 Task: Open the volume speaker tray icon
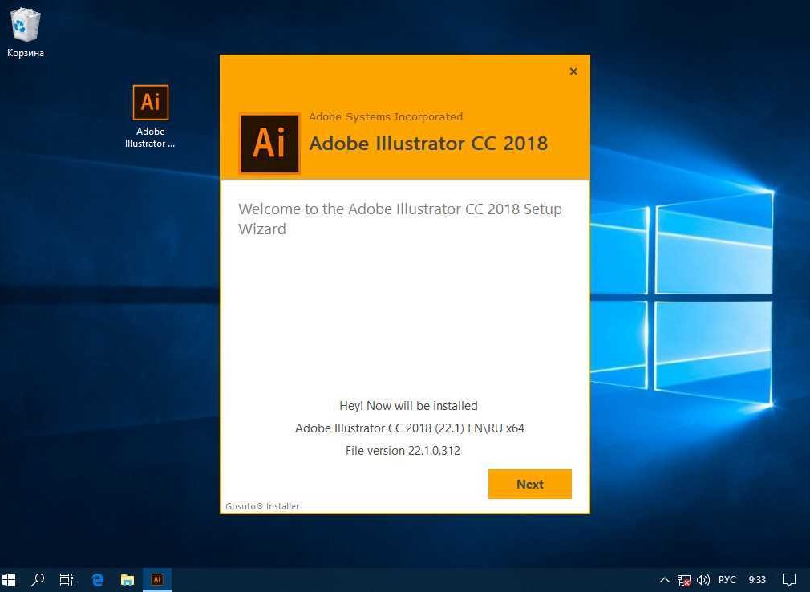pyautogui.click(x=703, y=580)
